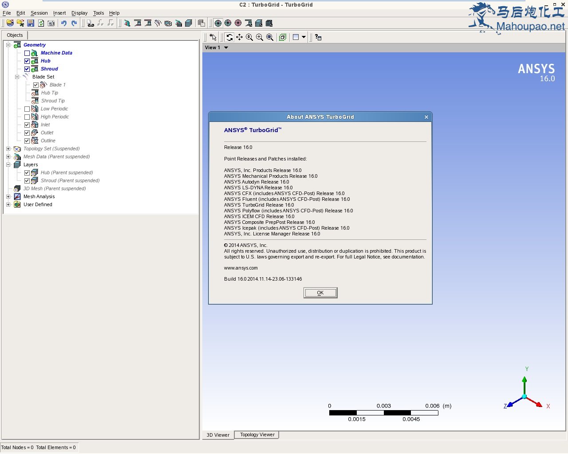The image size is (568, 454).
Task: Click the Fit View magnifier icon
Action: pyautogui.click(x=270, y=37)
